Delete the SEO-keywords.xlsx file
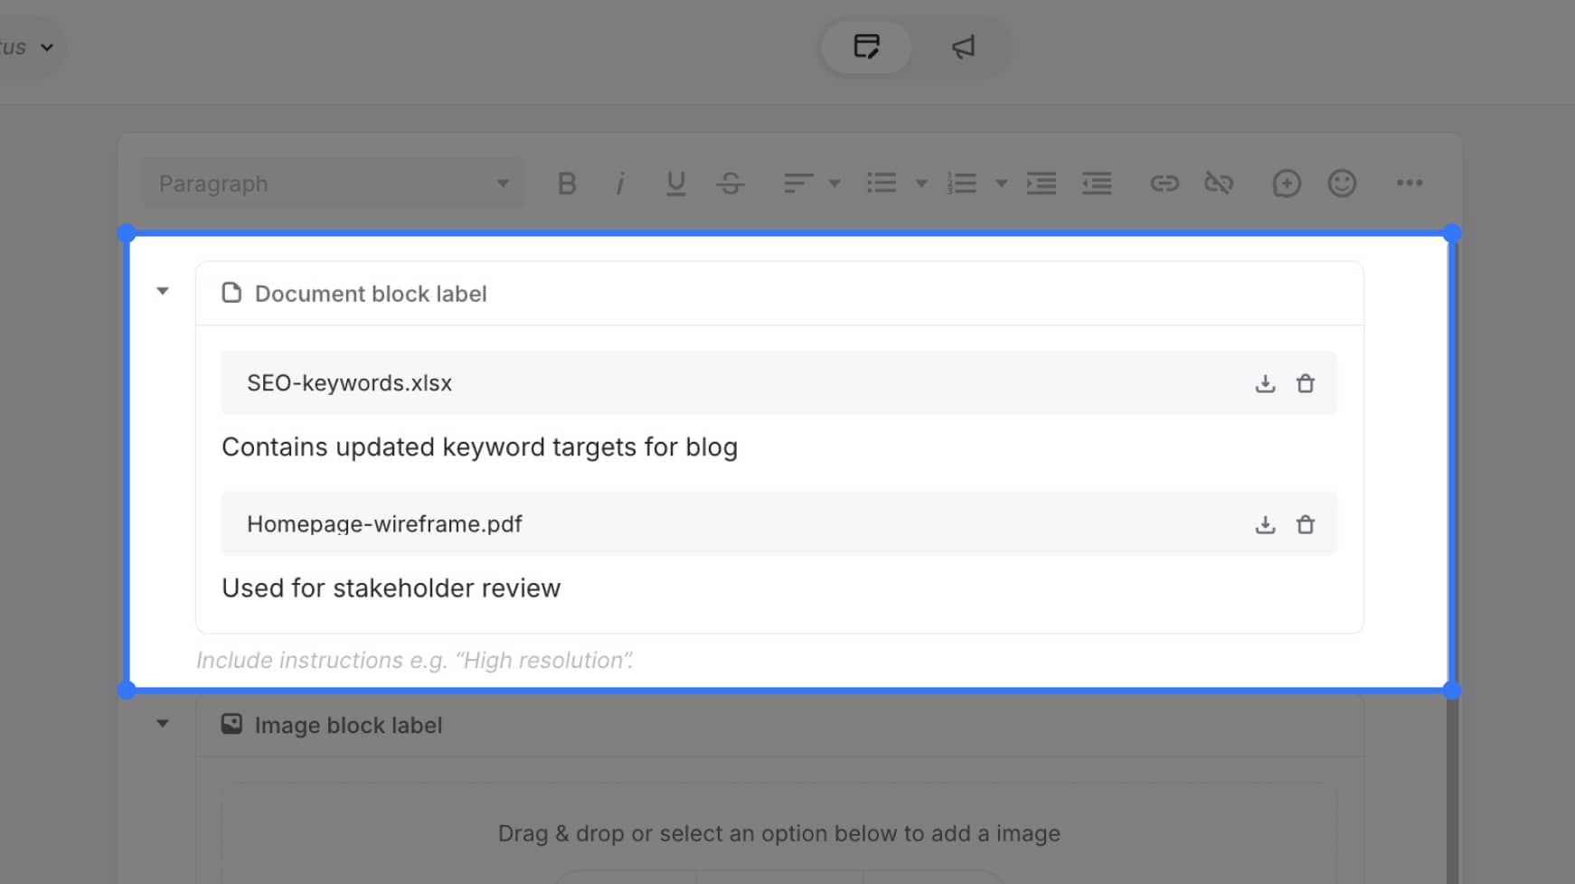 pyautogui.click(x=1306, y=383)
